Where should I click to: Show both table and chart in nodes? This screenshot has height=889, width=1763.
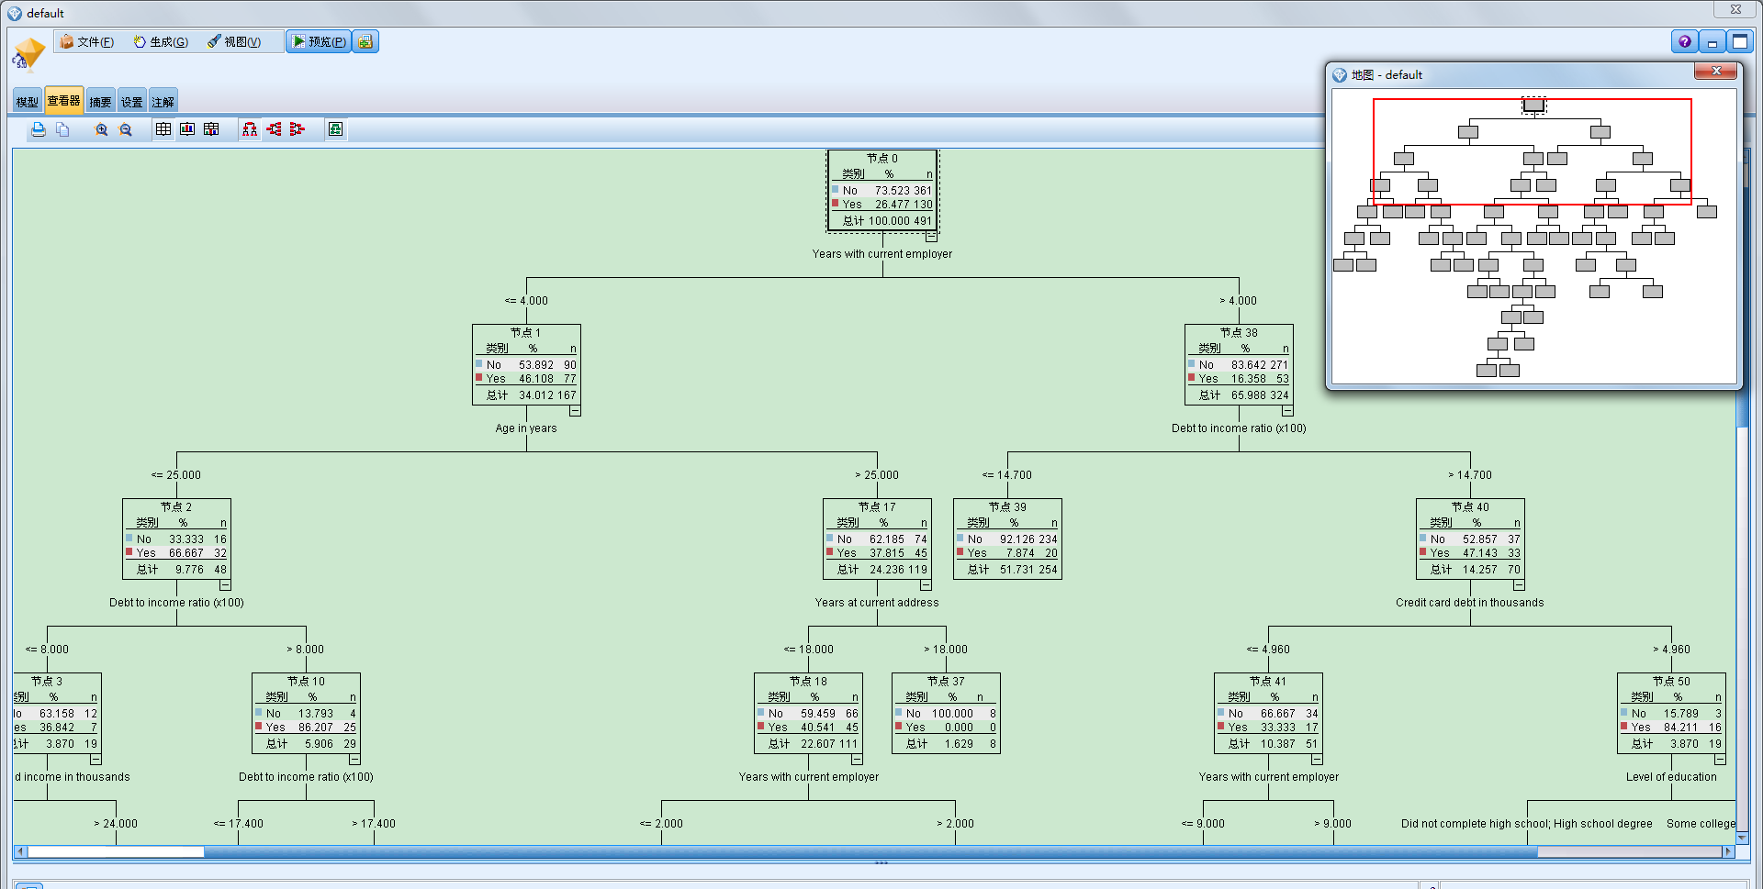(211, 129)
